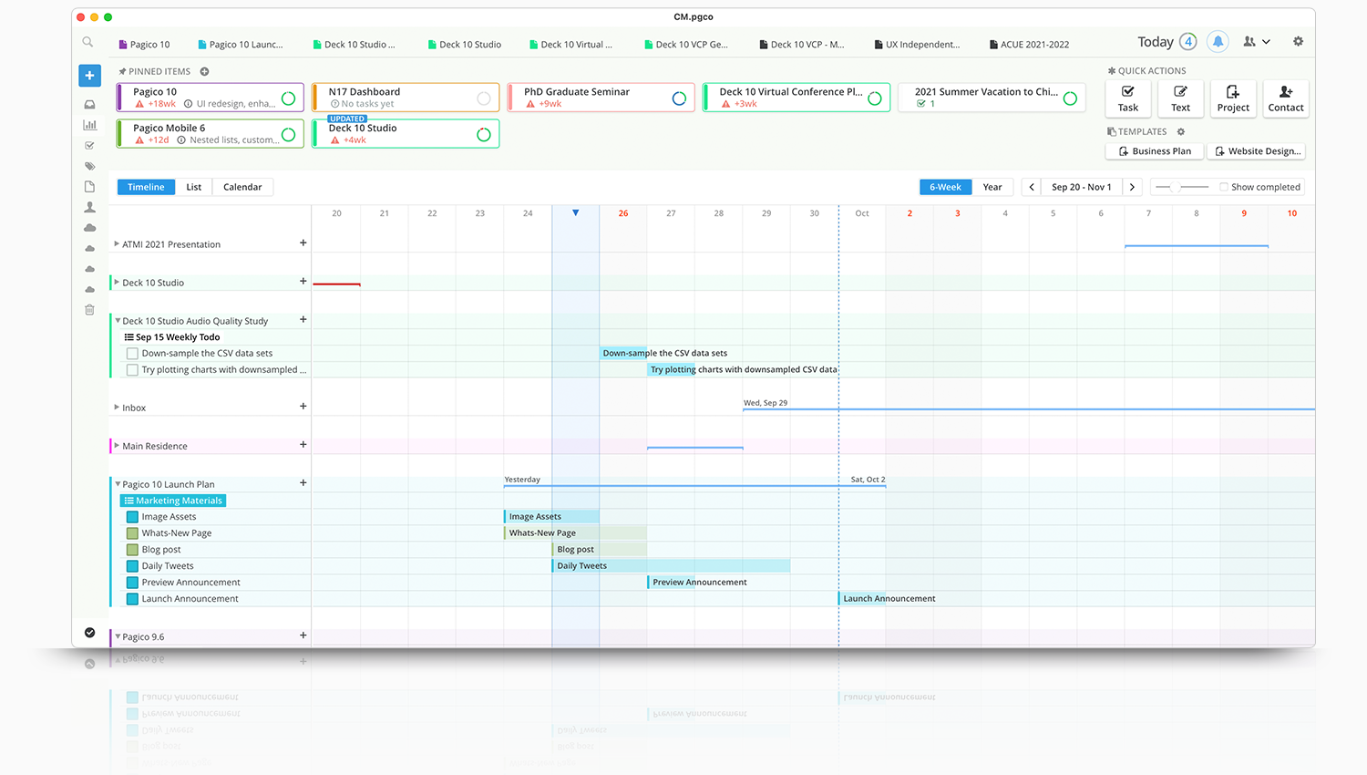Screen dimensions: 1367x775
Task: Expand the ATMI 2021 Presentation row
Action: pos(117,243)
